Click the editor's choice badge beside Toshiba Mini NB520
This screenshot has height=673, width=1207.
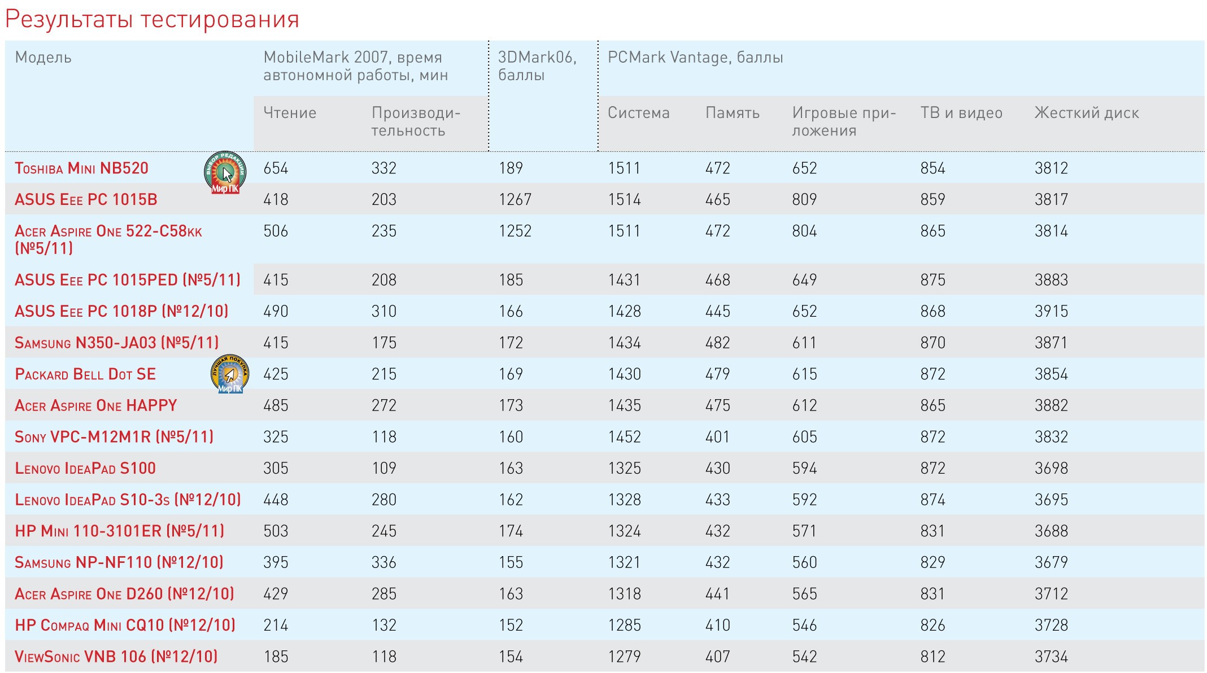click(x=225, y=172)
